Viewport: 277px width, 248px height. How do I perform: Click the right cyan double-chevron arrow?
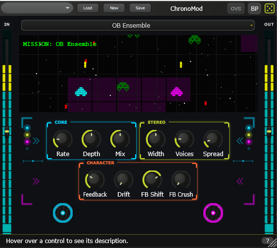coord(240,141)
